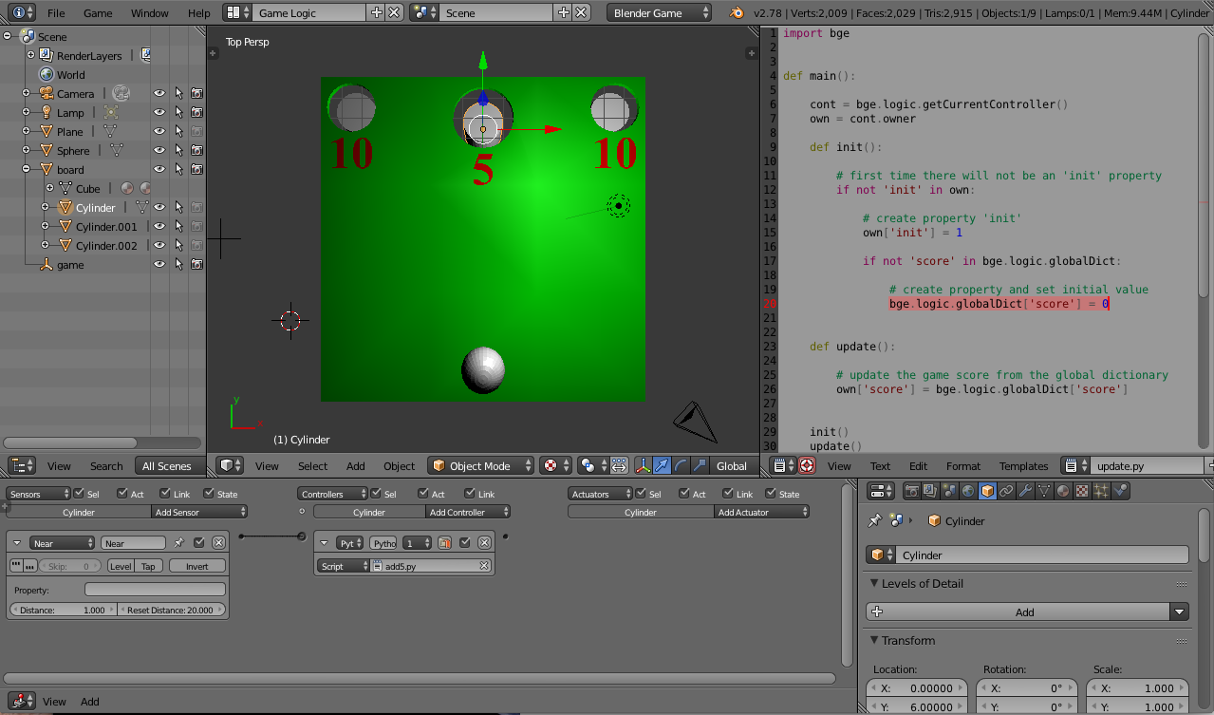Remove the Near sensor with X
The image size is (1214, 715).
click(218, 543)
